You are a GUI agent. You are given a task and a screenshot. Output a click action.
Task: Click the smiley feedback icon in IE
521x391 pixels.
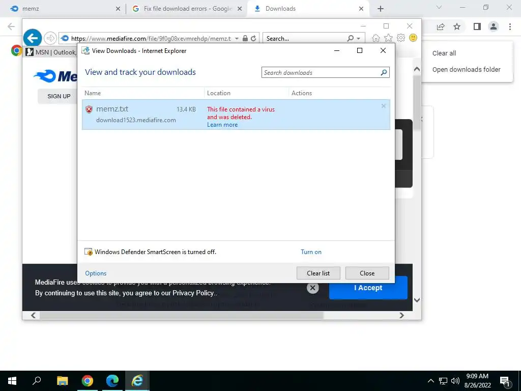[413, 38]
